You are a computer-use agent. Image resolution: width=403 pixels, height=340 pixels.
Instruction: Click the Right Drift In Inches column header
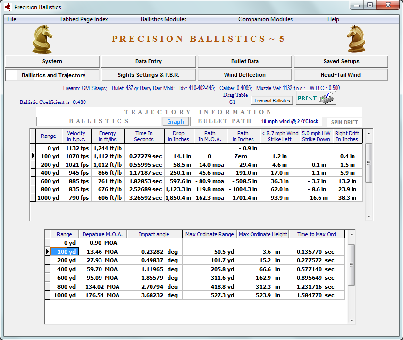(347, 136)
